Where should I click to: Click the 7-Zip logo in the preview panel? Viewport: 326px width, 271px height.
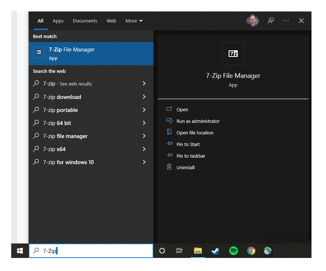coord(233,54)
